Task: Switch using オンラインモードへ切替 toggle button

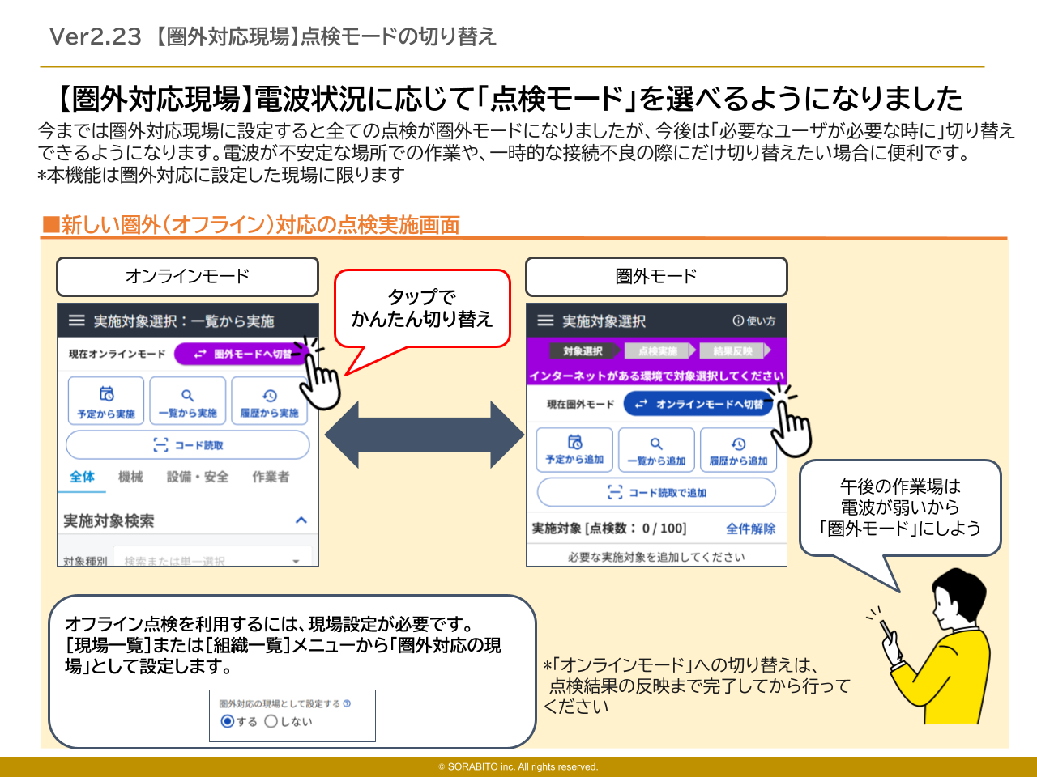Action: point(698,404)
